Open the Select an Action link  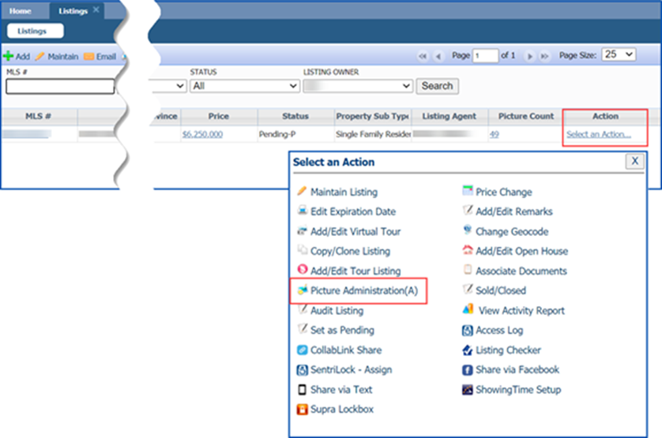[598, 134]
